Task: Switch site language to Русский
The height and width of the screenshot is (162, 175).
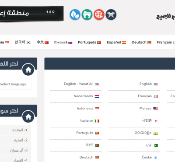Action: [x=63, y=42]
